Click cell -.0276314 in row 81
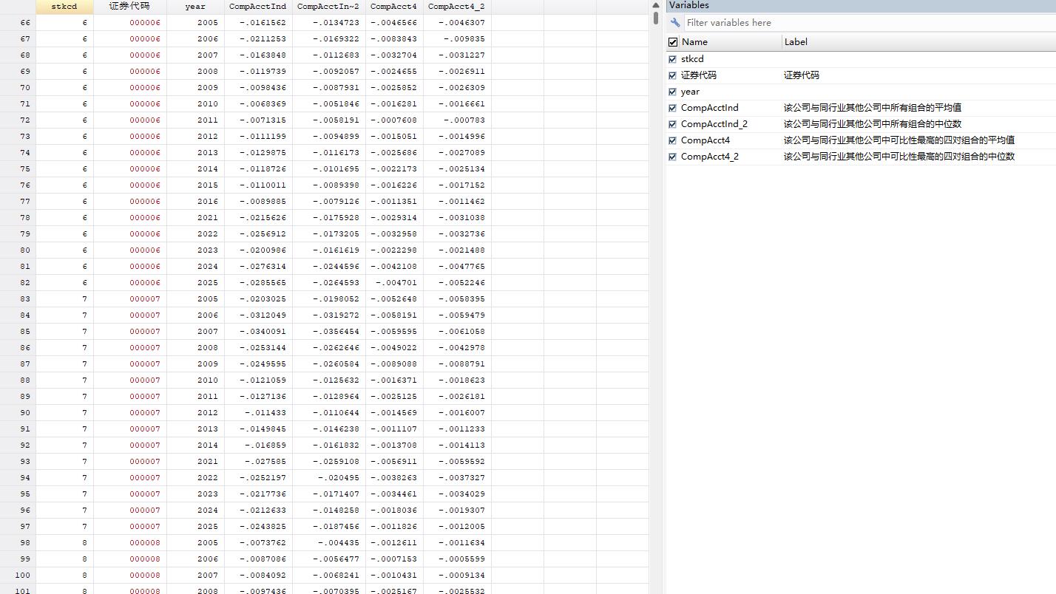The width and height of the screenshot is (1056, 594). point(258,267)
